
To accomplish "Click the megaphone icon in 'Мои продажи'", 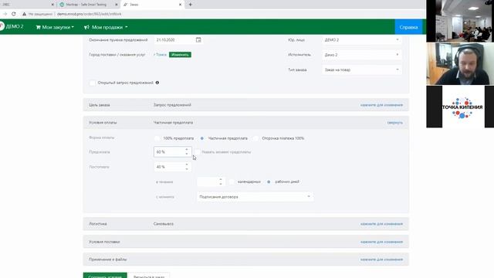I will point(86,27).
